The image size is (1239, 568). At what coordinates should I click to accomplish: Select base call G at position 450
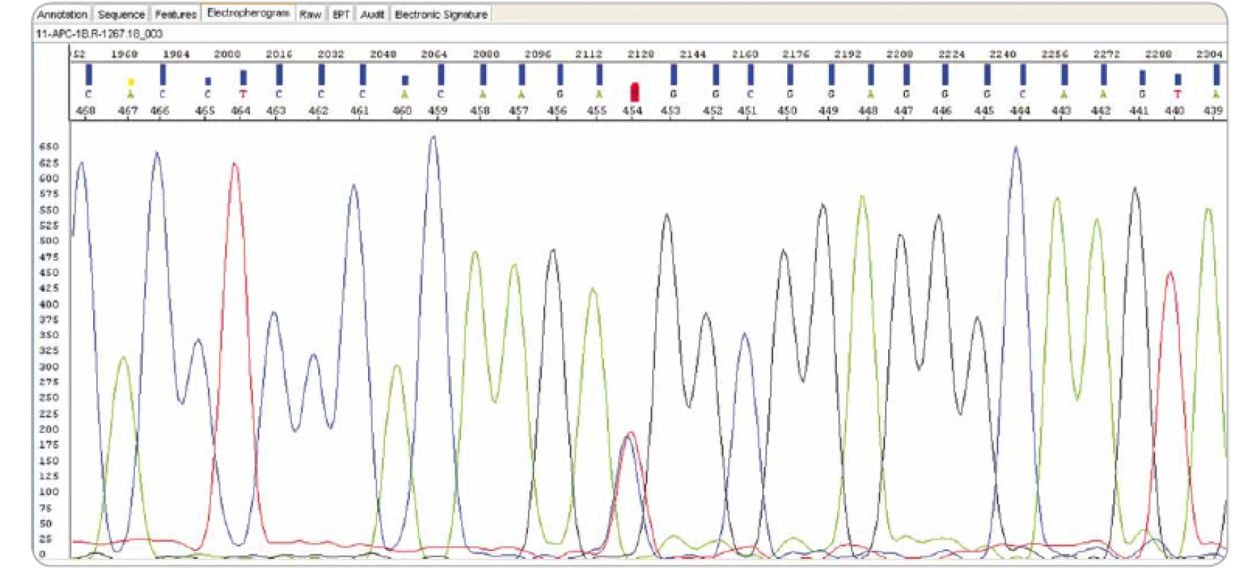point(790,94)
